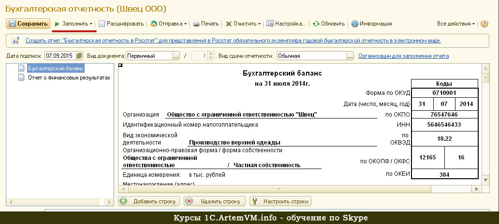Viewport: 499px width, 224px height.
Task: Click Добавить строку button
Action: point(149,201)
